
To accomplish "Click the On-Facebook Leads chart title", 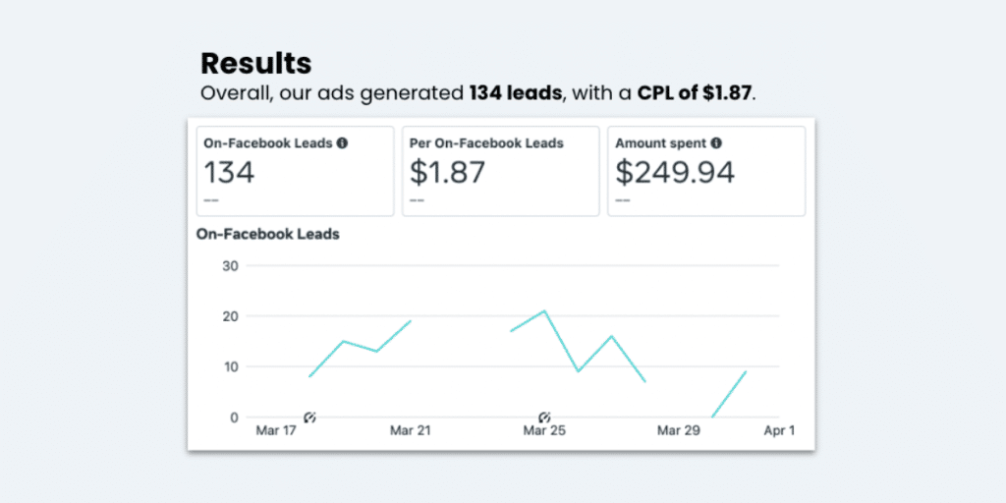I will click(x=268, y=234).
